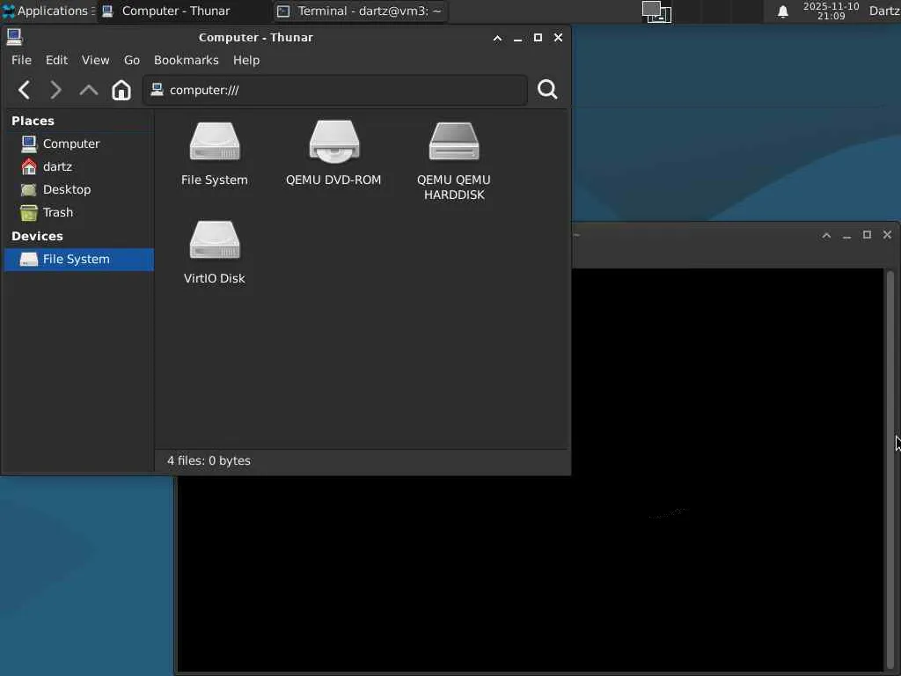Open the Help menu

coord(246,60)
